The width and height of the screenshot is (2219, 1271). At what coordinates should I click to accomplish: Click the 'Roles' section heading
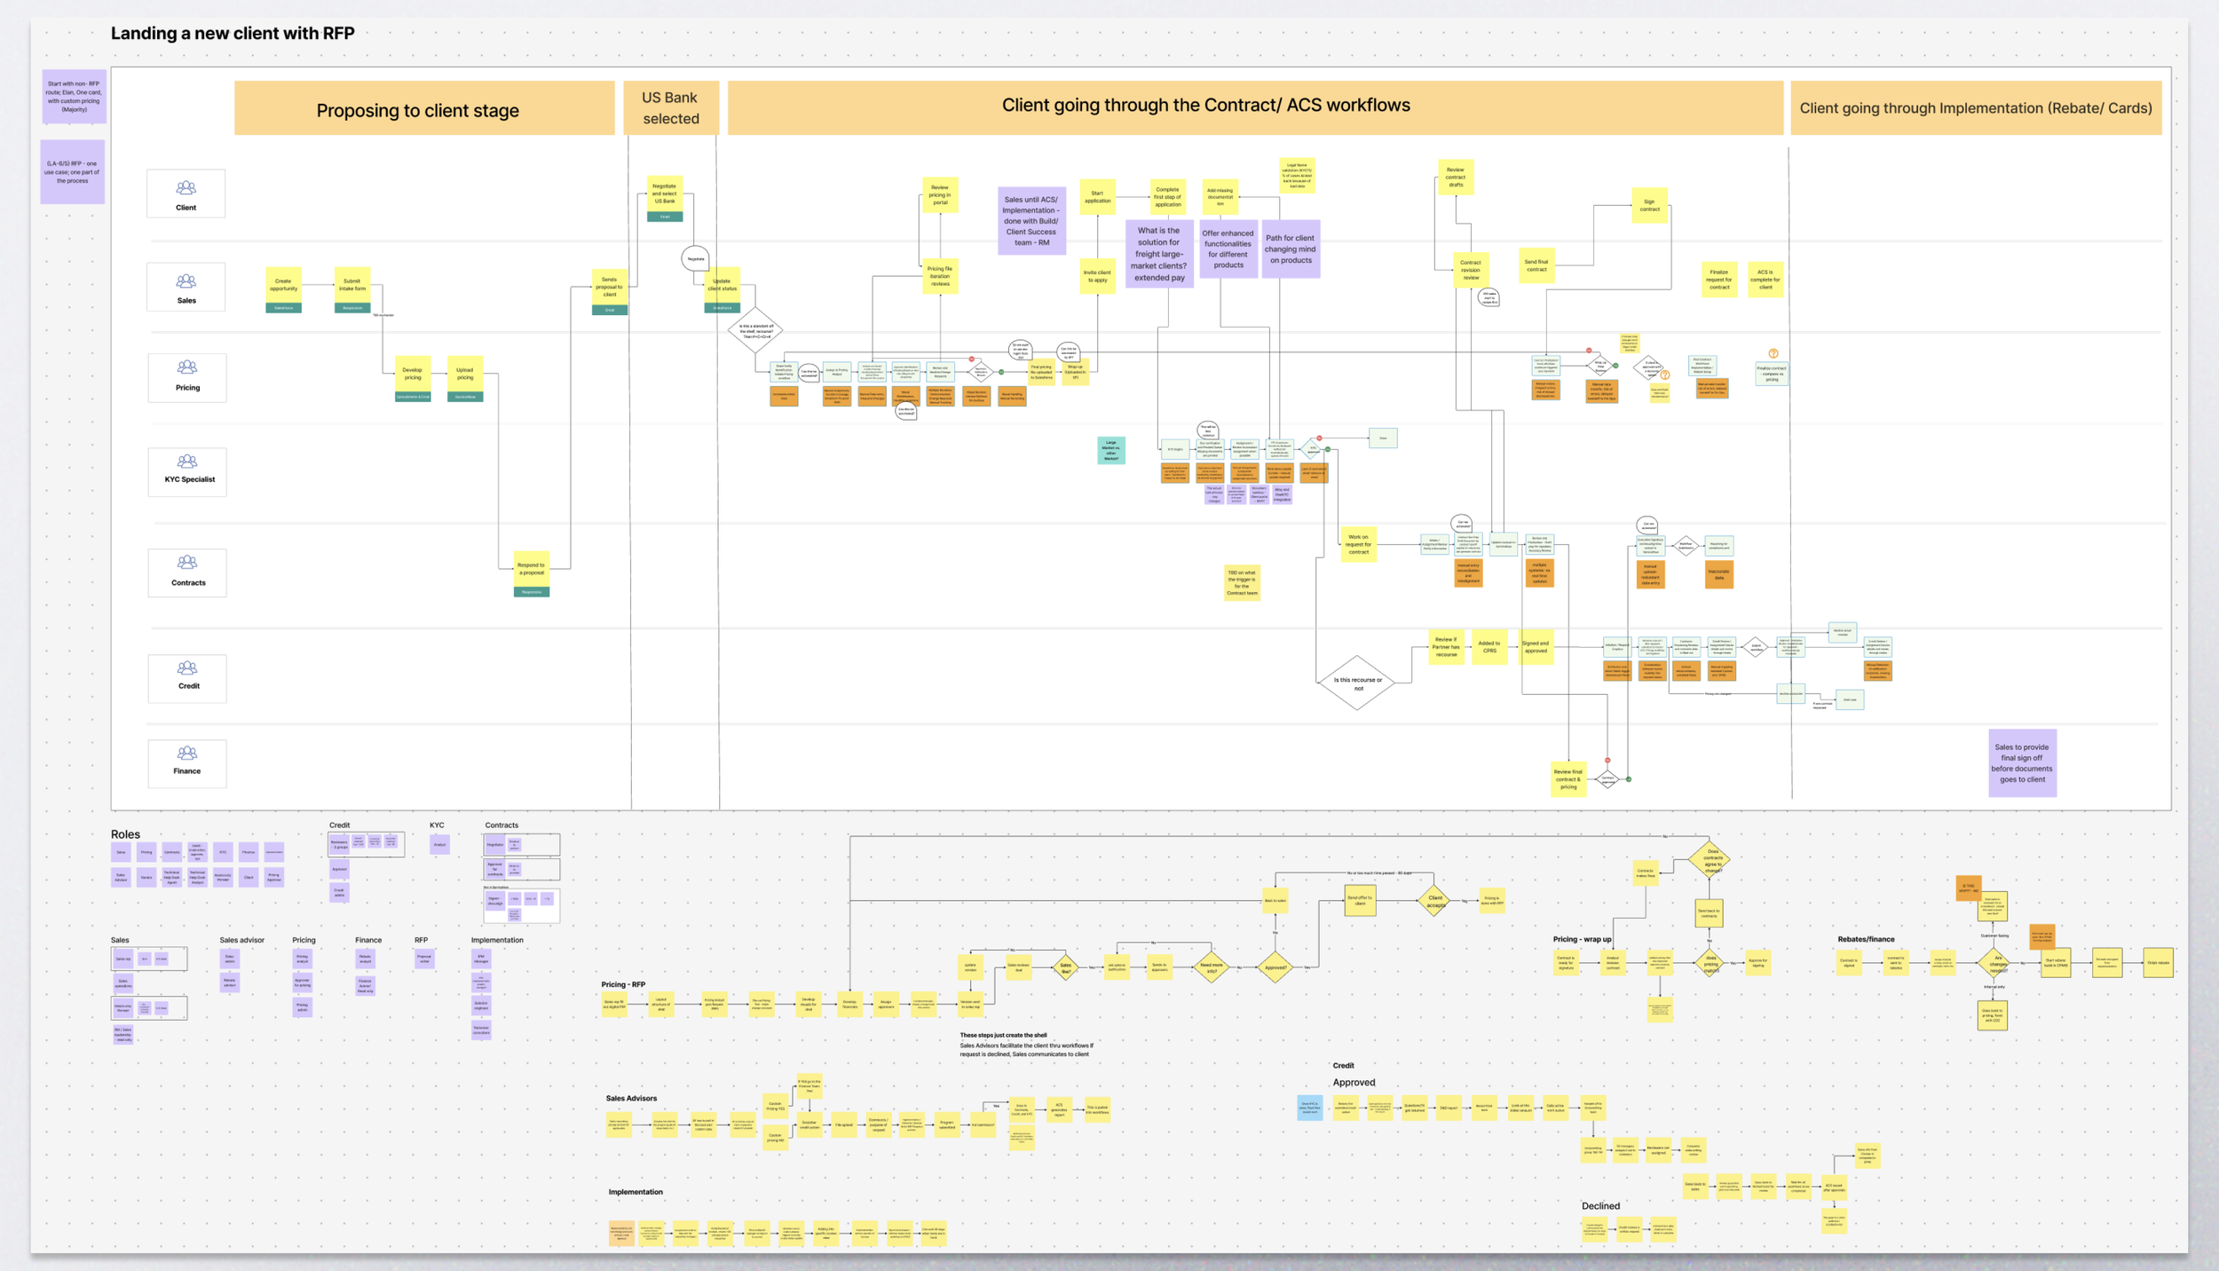pos(125,834)
